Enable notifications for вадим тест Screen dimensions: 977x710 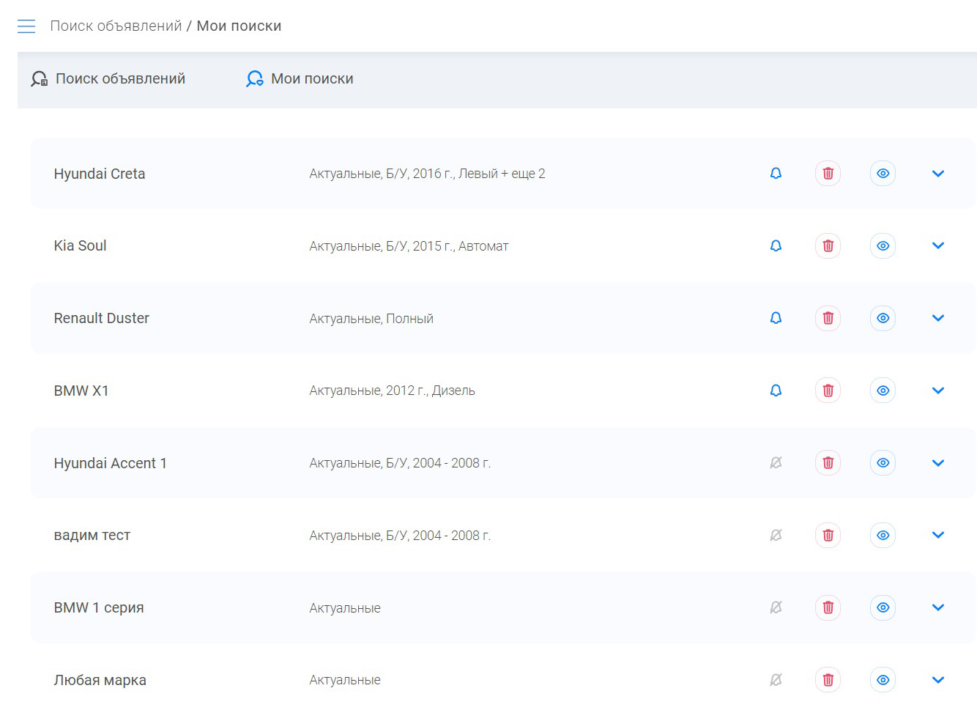pos(776,535)
